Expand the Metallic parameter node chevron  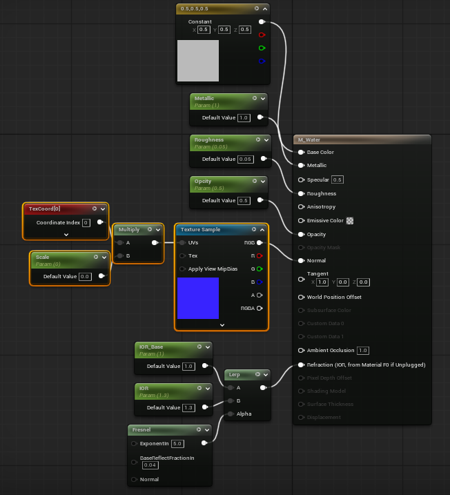(x=263, y=99)
